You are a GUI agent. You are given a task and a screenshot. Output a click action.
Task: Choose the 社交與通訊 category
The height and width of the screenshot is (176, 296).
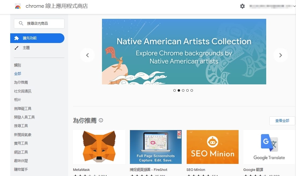[23, 91]
